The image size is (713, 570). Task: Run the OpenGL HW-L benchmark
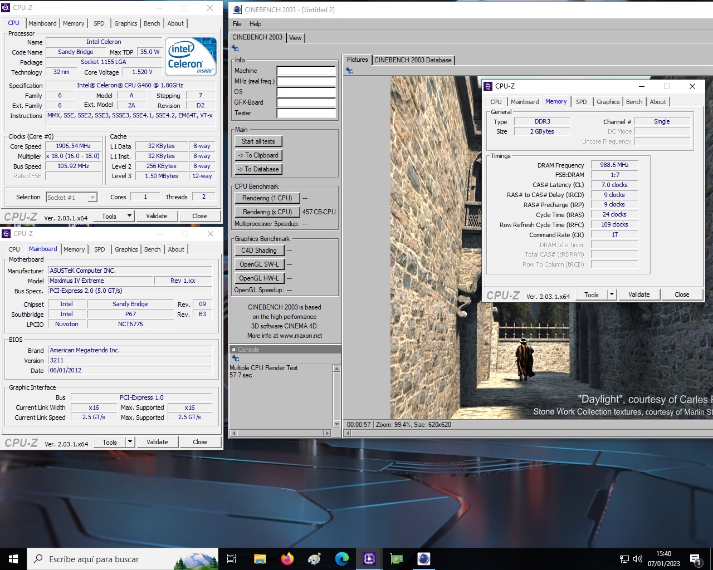[259, 278]
